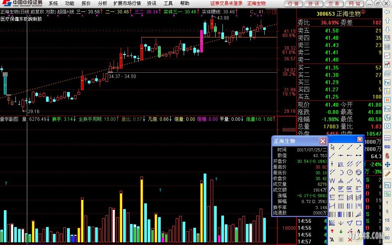
Task: Click the blue four-way move sidebar icon
Action: (387, 164)
